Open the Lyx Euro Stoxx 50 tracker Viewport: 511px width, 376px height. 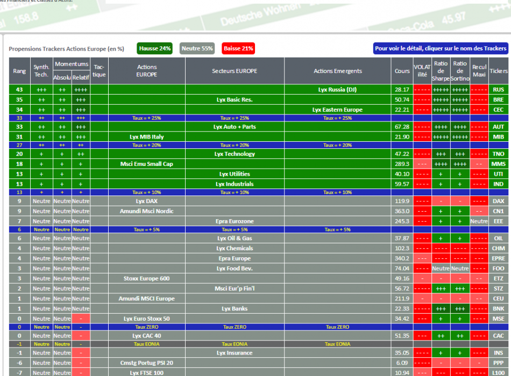pos(147,319)
